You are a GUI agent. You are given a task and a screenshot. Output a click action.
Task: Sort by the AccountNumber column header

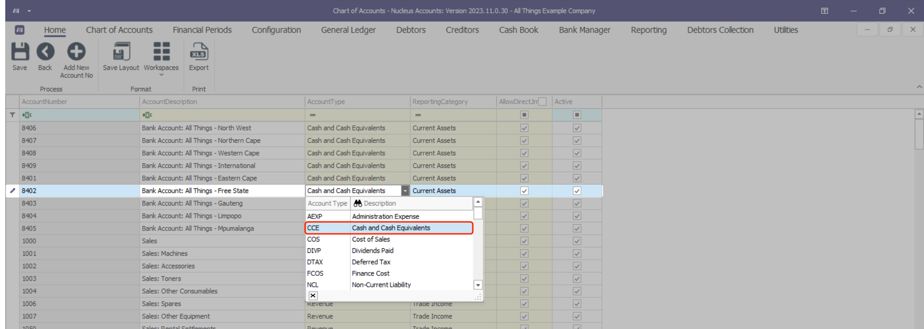tap(80, 101)
